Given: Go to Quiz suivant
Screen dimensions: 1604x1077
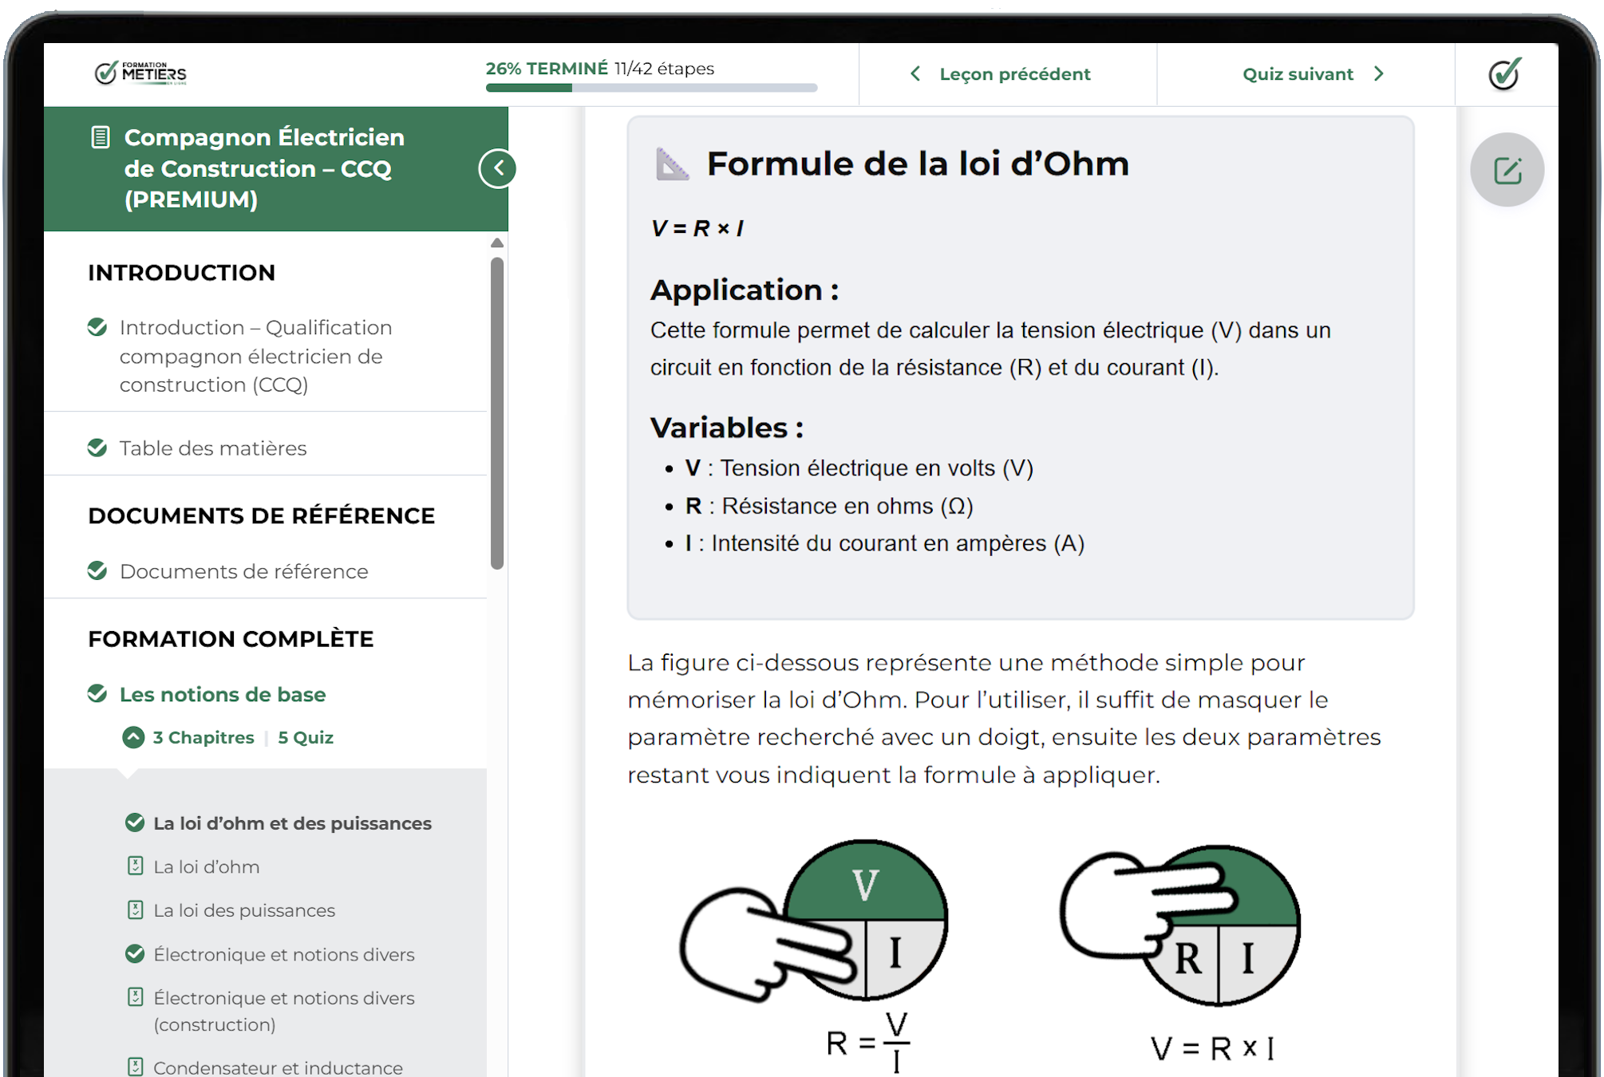Looking at the screenshot, I should point(1298,74).
